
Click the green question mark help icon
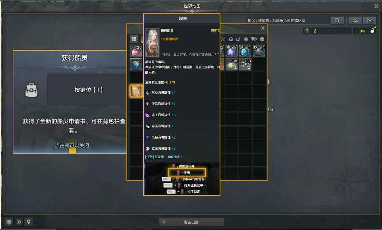(307, 31)
